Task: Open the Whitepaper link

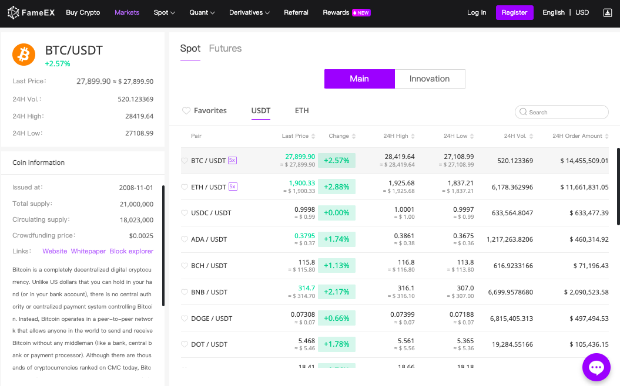Action: tap(88, 251)
